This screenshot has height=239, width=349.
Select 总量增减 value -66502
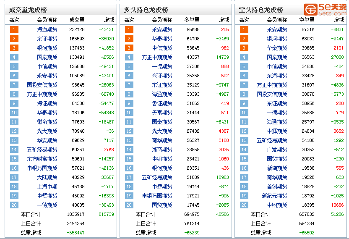tap(307, 233)
